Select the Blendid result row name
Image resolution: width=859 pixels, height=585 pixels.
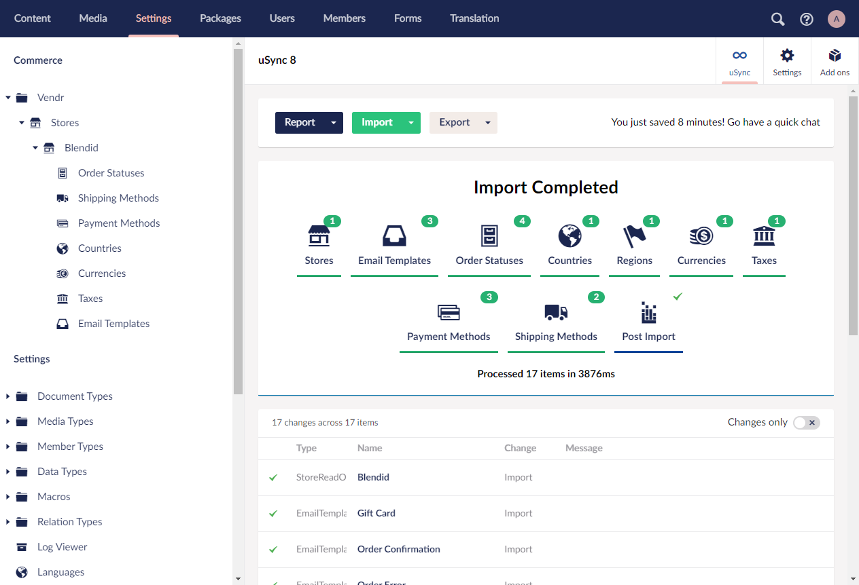click(x=373, y=478)
